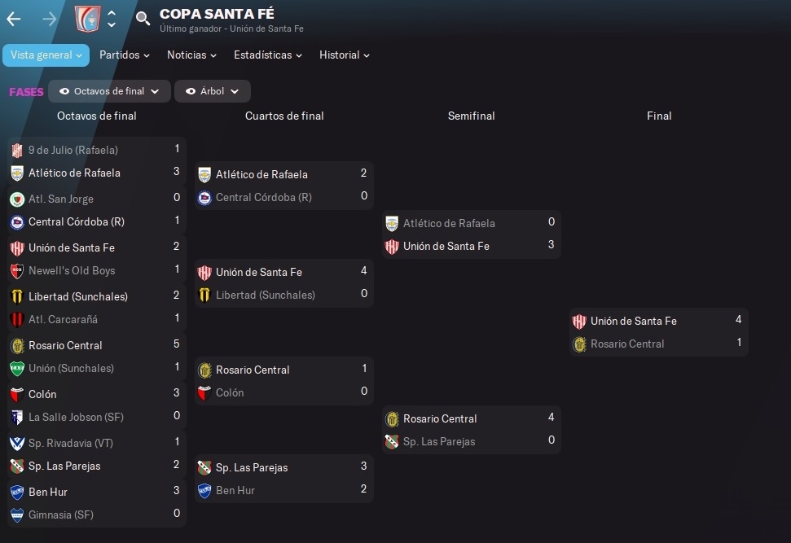The image size is (791, 543).
Task: Toggle eye icon on Árbol view
Action: [x=191, y=91]
